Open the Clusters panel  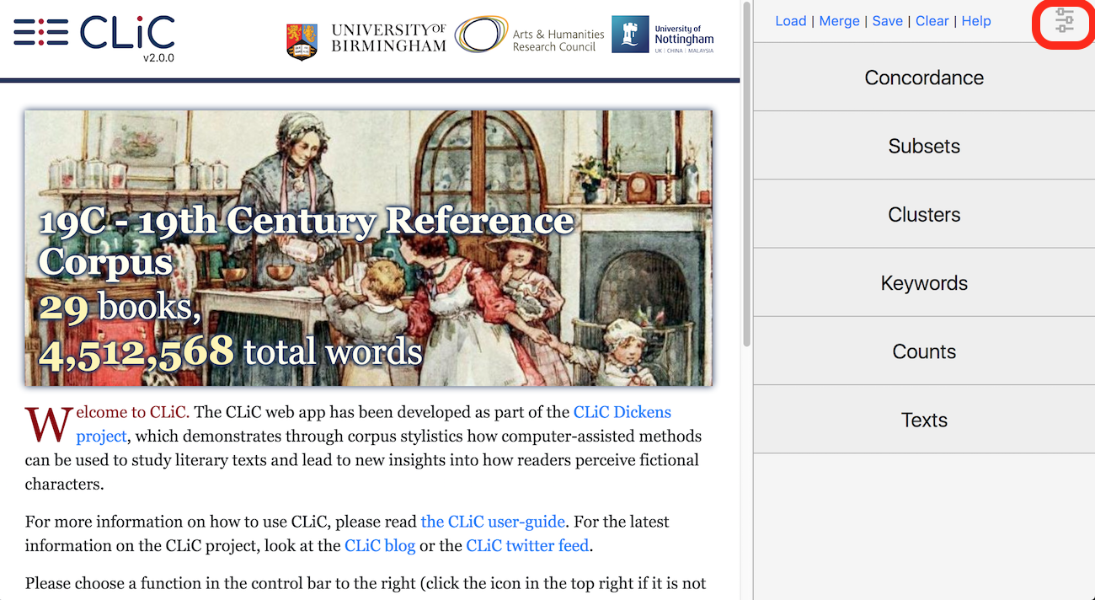tap(924, 214)
